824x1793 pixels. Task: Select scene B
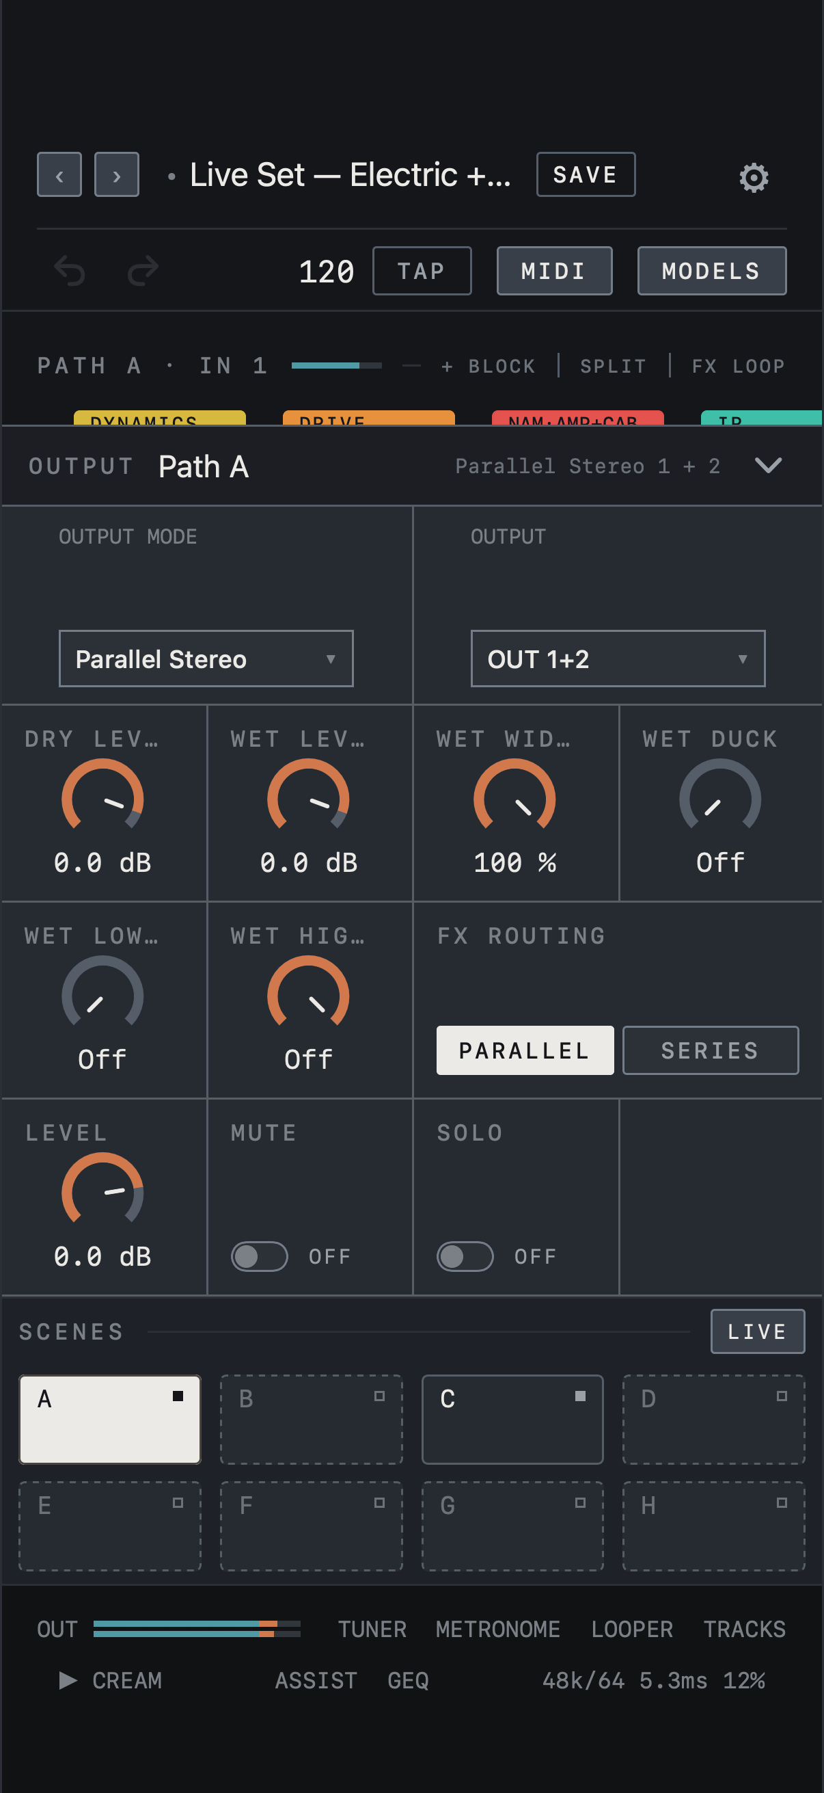click(312, 1419)
